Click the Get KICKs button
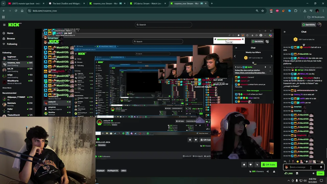This screenshot has height=184, width=327. [x=309, y=25]
